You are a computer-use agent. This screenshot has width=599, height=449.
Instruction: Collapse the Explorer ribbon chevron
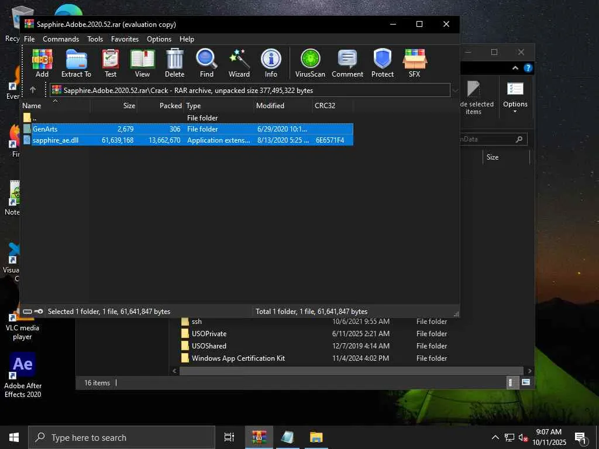[x=515, y=68]
